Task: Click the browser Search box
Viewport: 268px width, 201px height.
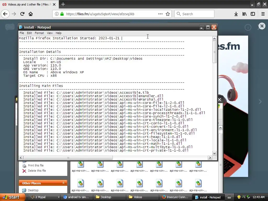Action: coord(194,14)
